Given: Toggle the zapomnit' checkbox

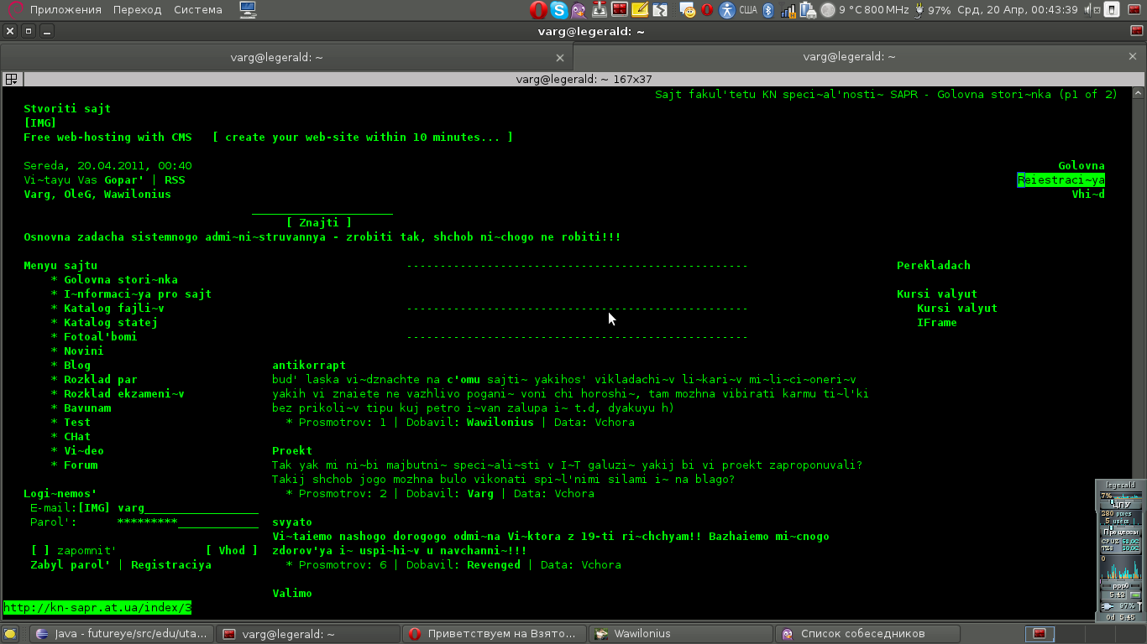Looking at the screenshot, I should coord(40,551).
